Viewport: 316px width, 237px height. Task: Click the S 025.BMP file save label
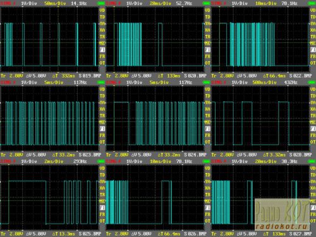click(x=90, y=234)
